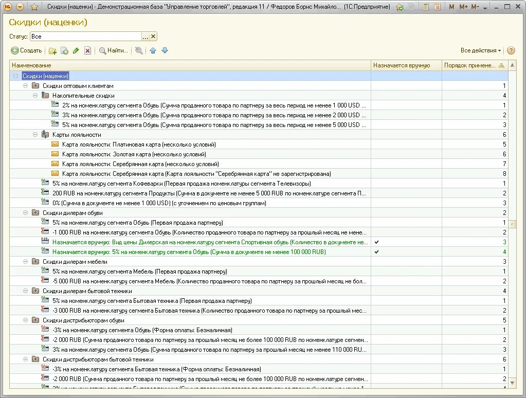This screenshot has height=398, width=526.
Task: Select the 0% (Сумма в документе не менее 1 000 USD) row
Action: tap(259, 203)
